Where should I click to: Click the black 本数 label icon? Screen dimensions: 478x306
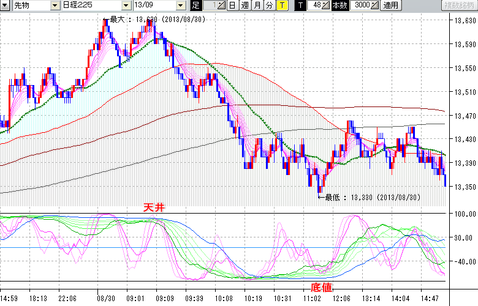(339, 6)
